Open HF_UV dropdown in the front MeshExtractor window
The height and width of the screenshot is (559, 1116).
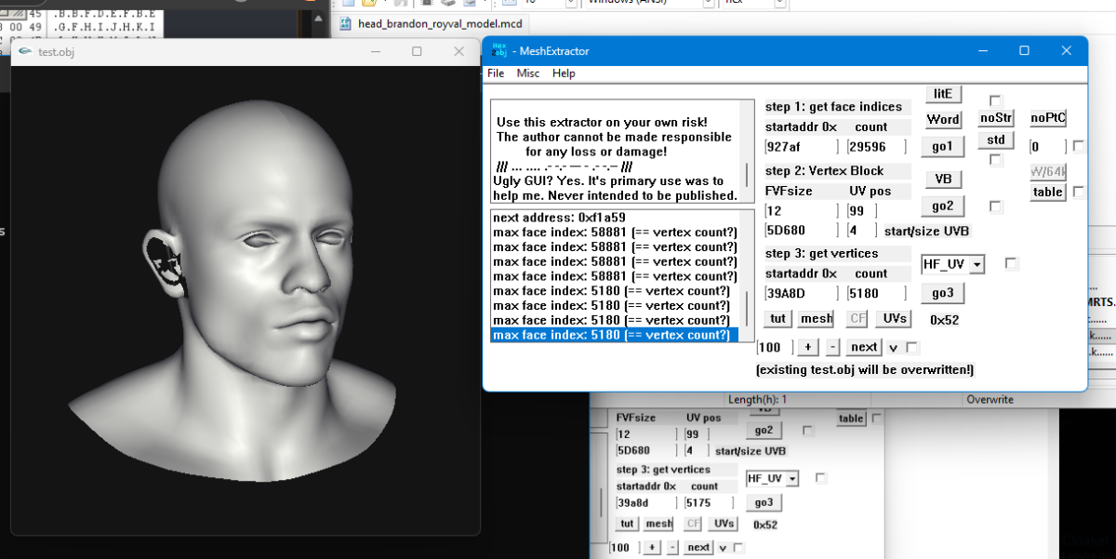point(976,265)
